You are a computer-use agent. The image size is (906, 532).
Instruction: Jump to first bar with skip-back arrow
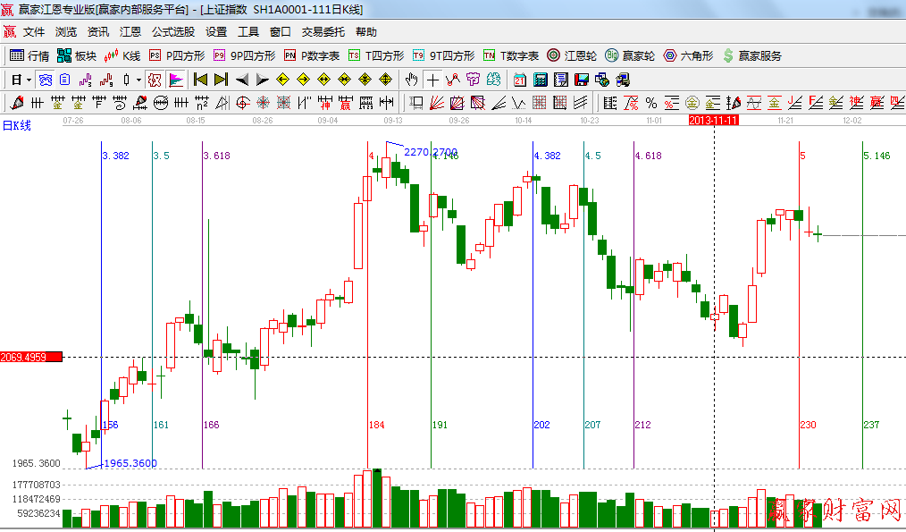[200, 80]
